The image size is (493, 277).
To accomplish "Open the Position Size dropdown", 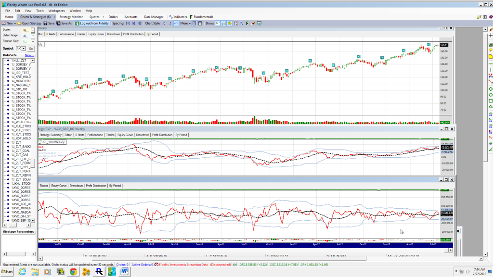I will point(33,41).
